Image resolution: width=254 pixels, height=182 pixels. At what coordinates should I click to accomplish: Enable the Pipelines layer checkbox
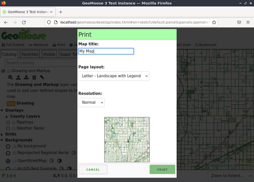[x=8, y=122]
